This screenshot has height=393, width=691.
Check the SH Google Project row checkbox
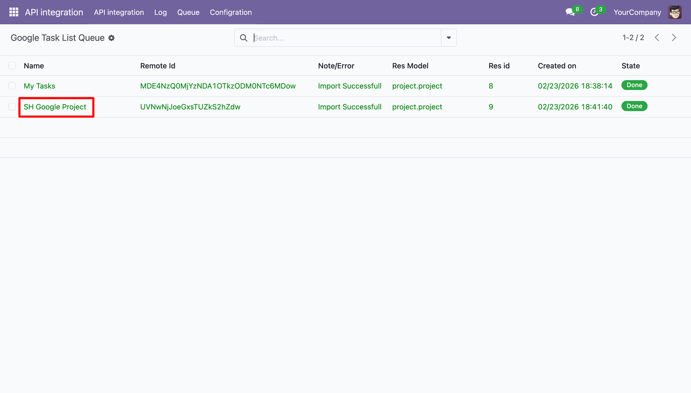pos(12,107)
